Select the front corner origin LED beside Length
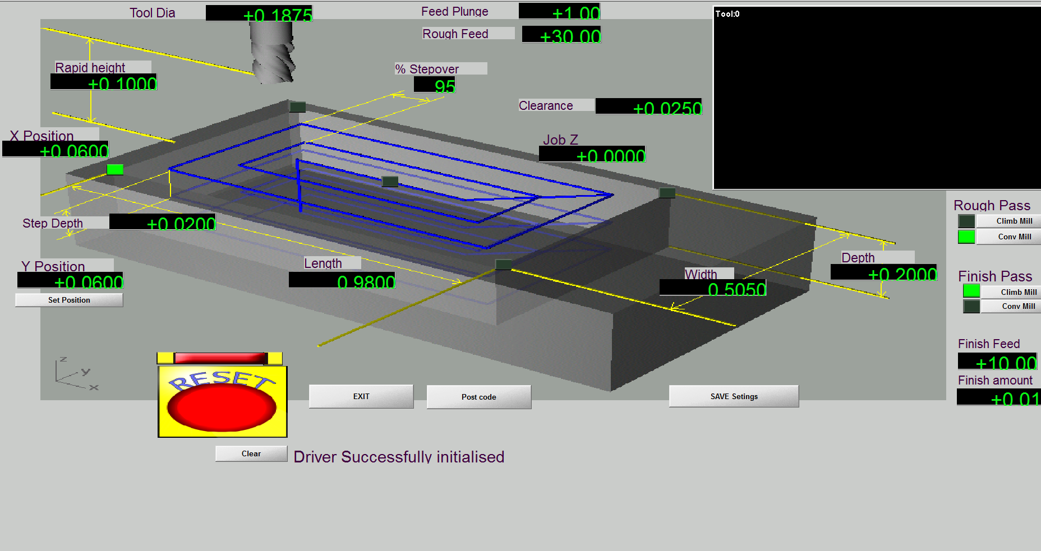 pyautogui.click(x=504, y=265)
